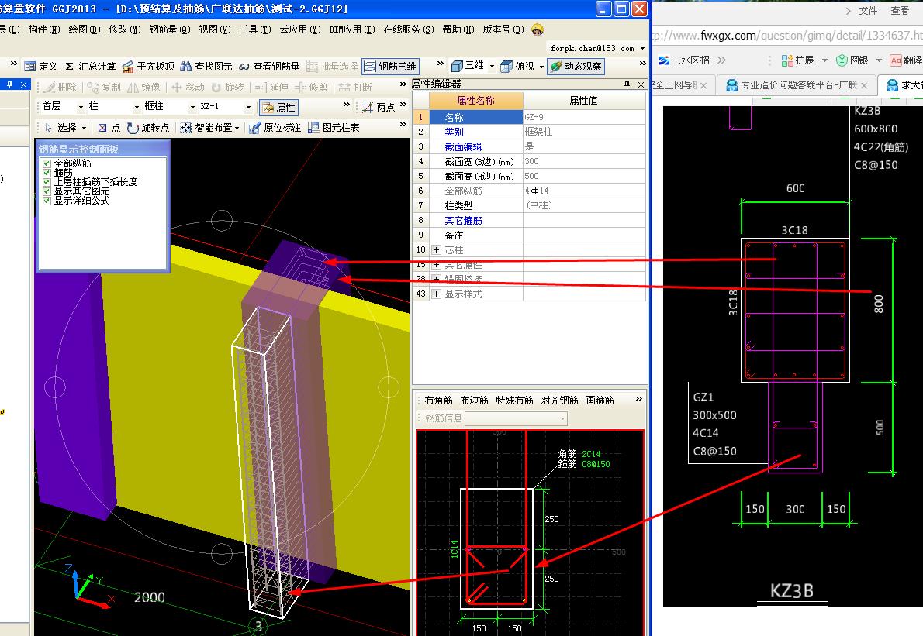The height and width of the screenshot is (636, 923).
Task: Click the 画箍筋 button
Action: click(x=600, y=401)
